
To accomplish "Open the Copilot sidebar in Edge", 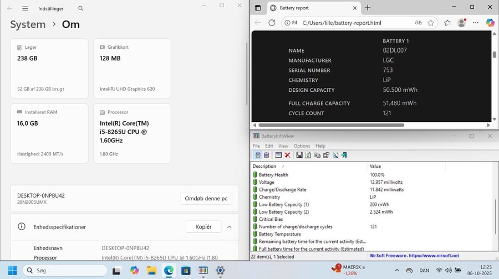I will click(x=490, y=23).
